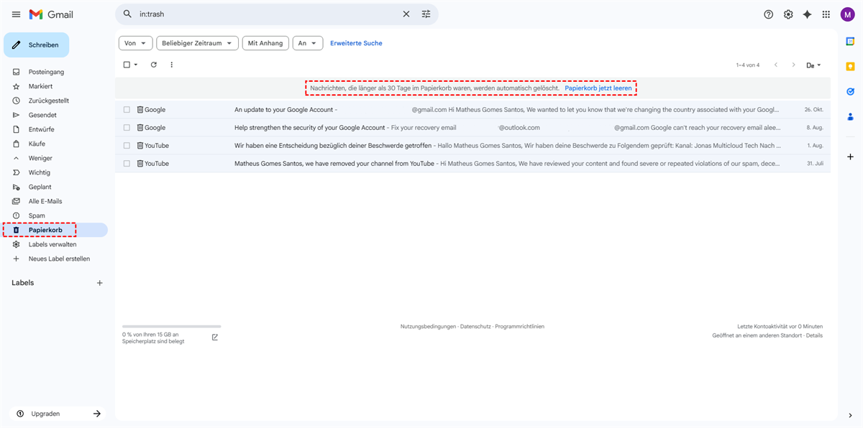Click into the search field with 'in:trash'
The height and width of the screenshot is (428, 863).
click(x=266, y=14)
